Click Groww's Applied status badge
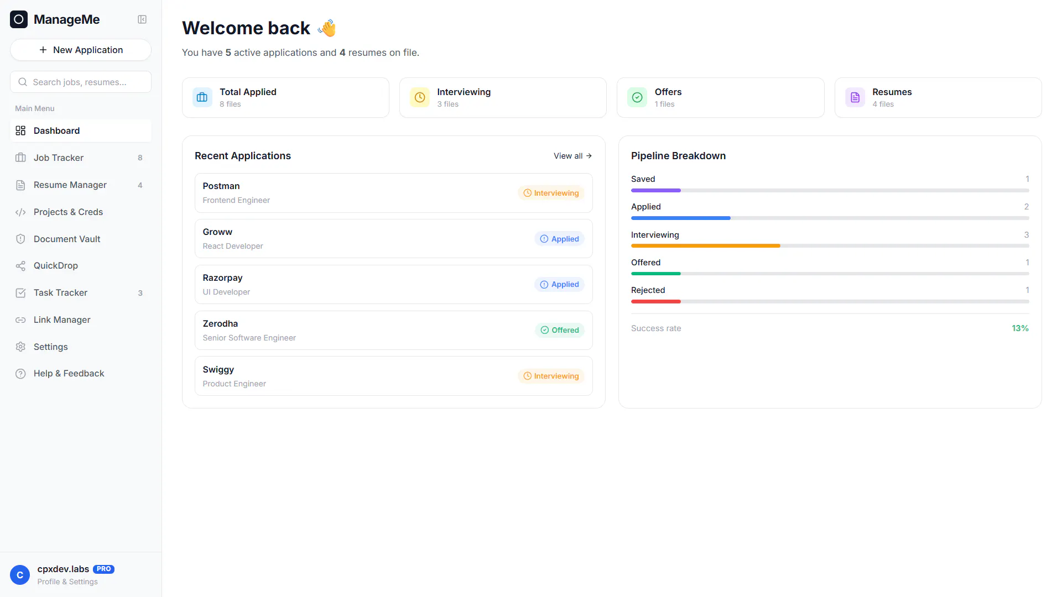 click(x=559, y=239)
